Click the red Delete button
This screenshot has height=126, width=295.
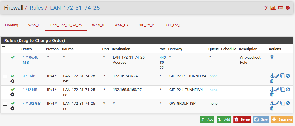[x=242, y=119]
